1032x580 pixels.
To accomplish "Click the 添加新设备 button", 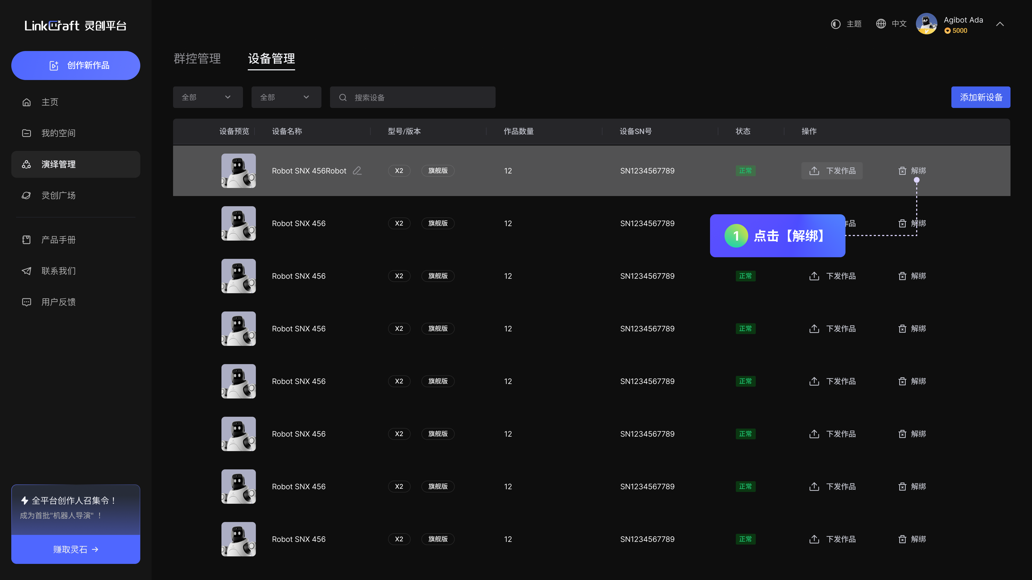I will point(981,97).
